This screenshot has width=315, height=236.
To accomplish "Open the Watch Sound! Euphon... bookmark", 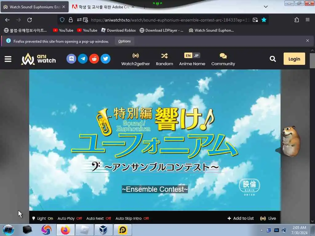I will pyautogui.click(x=211, y=30).
